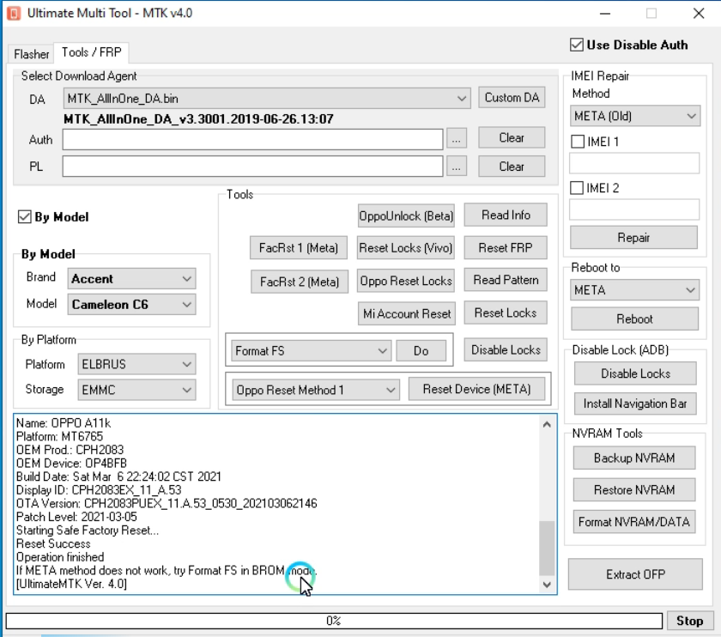Click the progress bar showing 0%
Viewport: 721px width, 637px height.
(334, 621)
